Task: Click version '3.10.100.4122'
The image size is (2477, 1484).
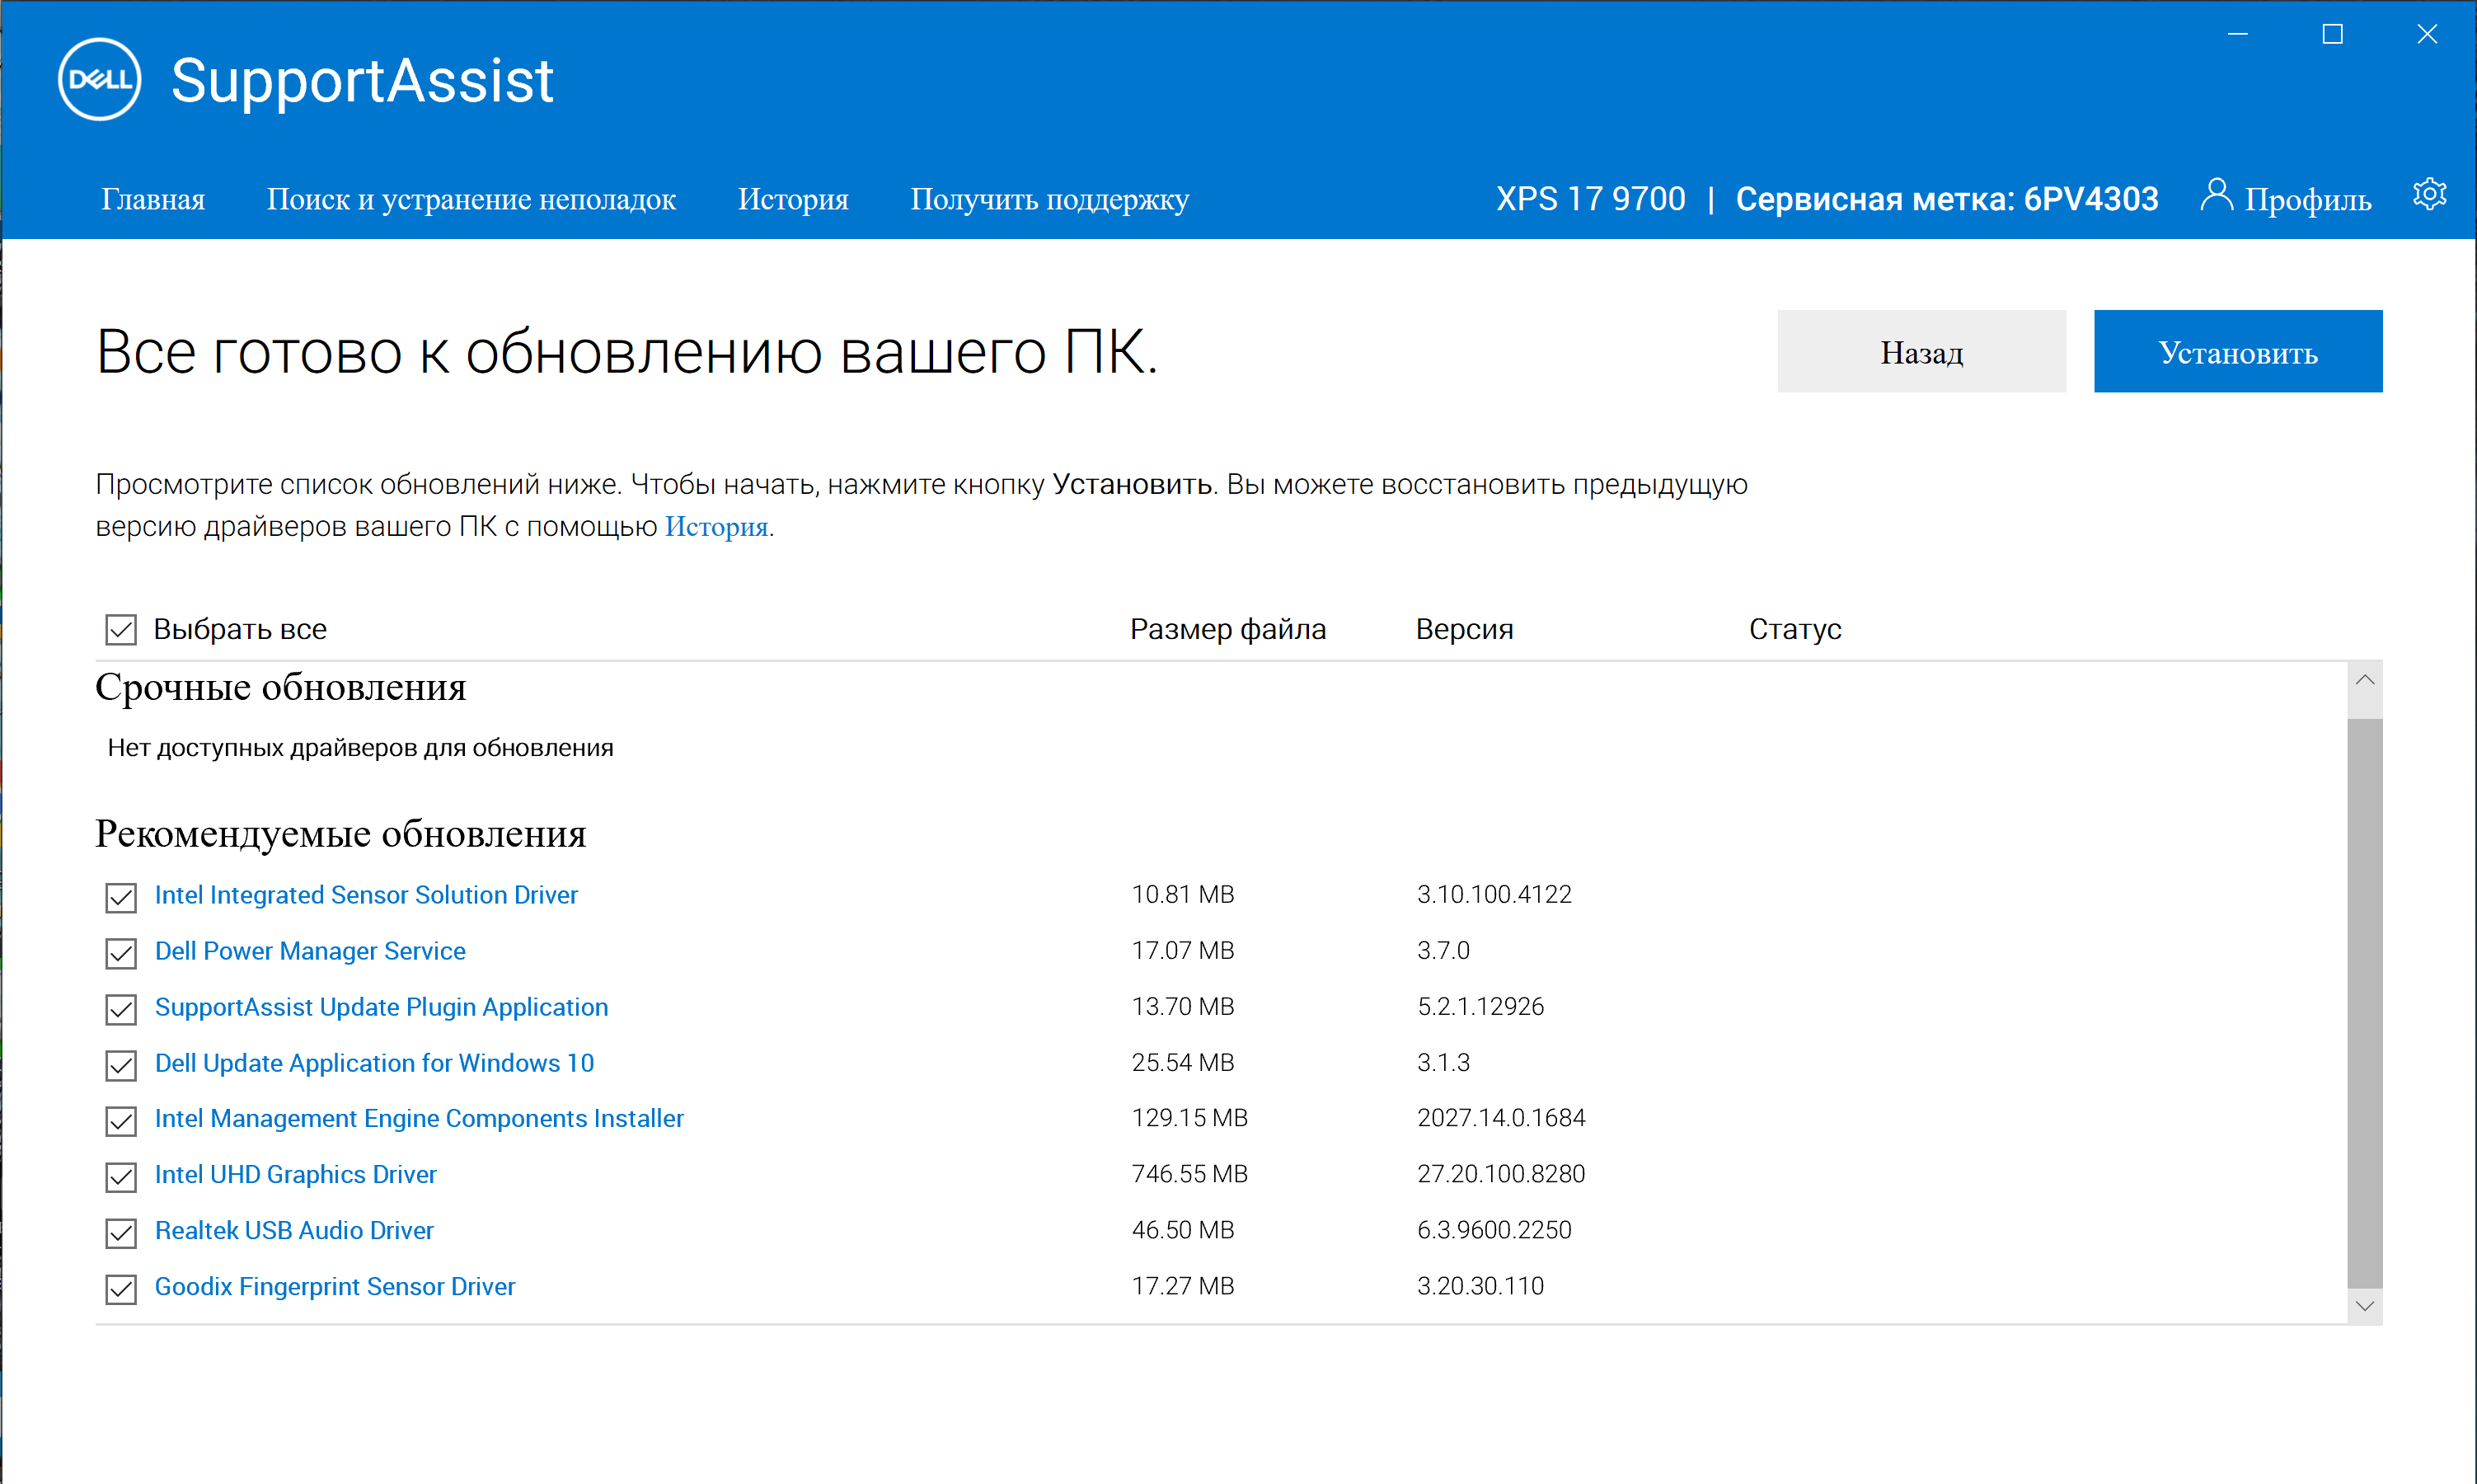Action: (1494, 894)
